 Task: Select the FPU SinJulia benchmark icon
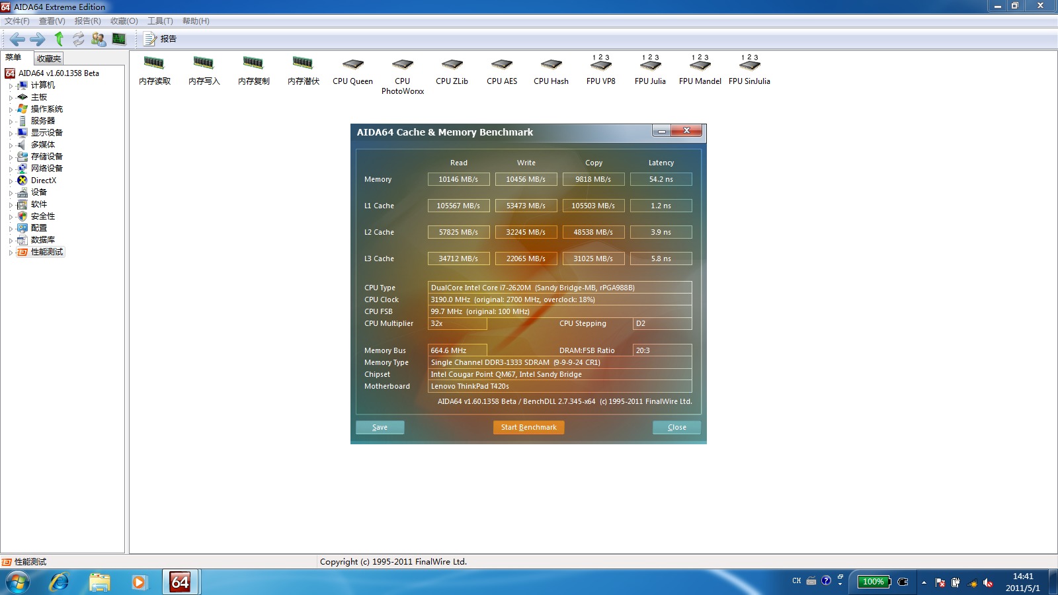[x=749, y=70]
